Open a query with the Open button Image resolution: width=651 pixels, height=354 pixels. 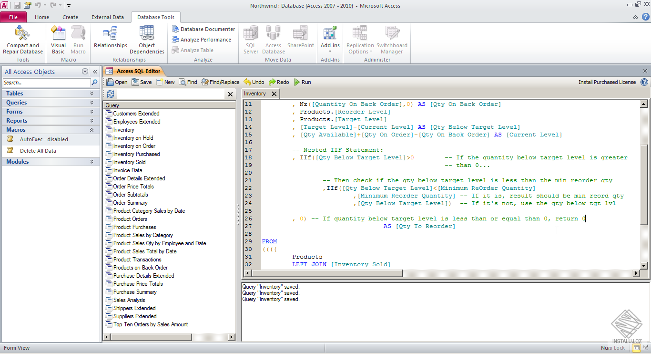click(117, 82)
